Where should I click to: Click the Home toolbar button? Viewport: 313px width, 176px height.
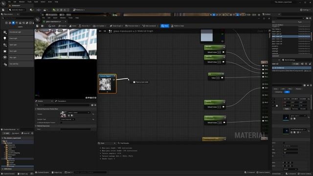73,26
